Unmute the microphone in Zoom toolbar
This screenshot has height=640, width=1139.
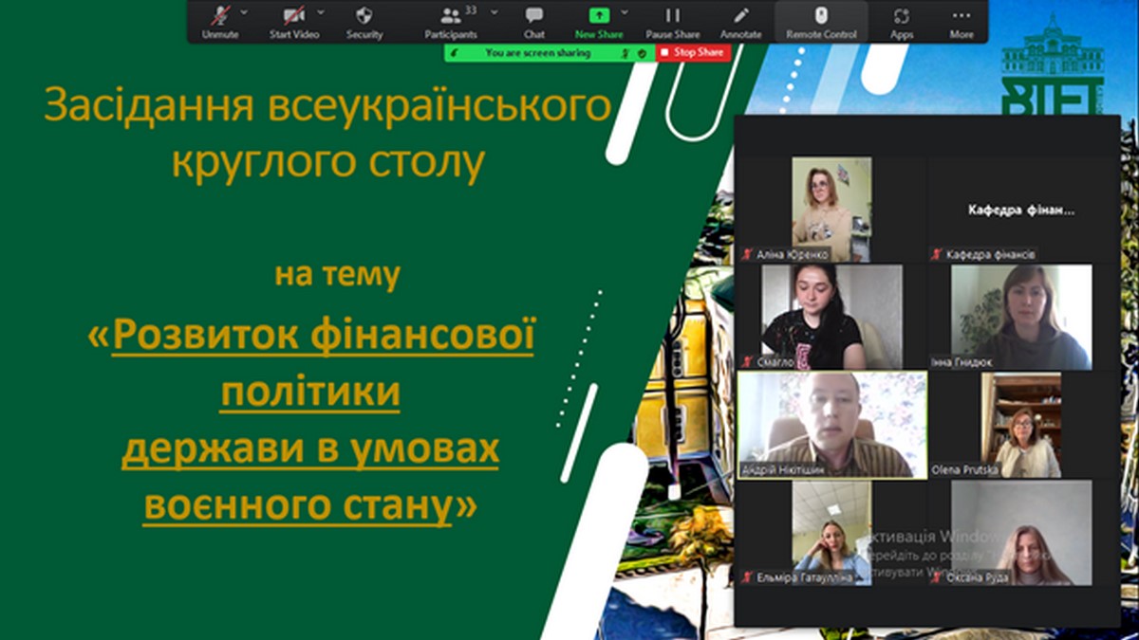tap(220, 21)
